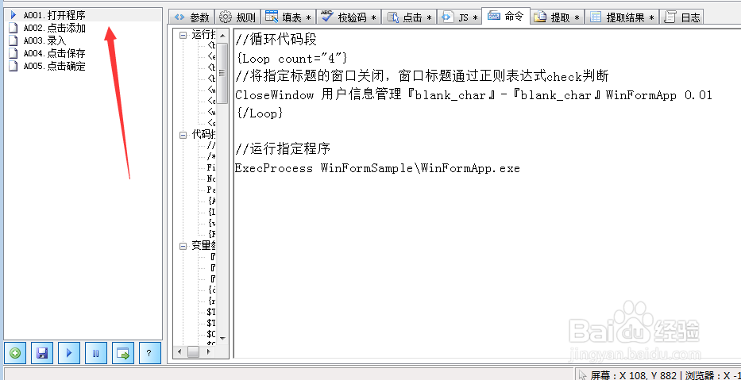
Task: Switch to the 提取 tab
Action: pyautogui.click(x=558, y=17)
